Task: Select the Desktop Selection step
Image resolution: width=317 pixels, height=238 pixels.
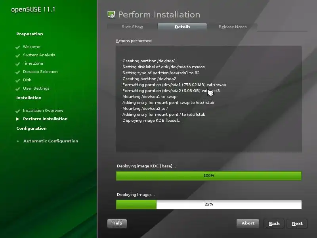Action: [x=40, y=72]
